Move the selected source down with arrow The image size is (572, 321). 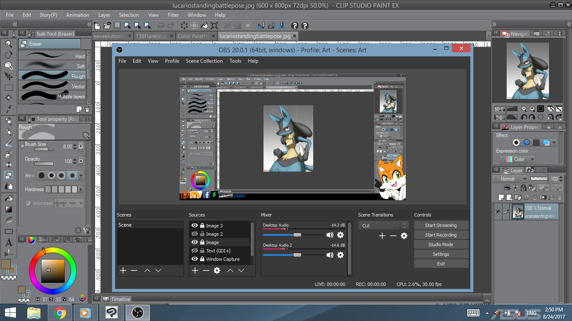click(241, 270)
